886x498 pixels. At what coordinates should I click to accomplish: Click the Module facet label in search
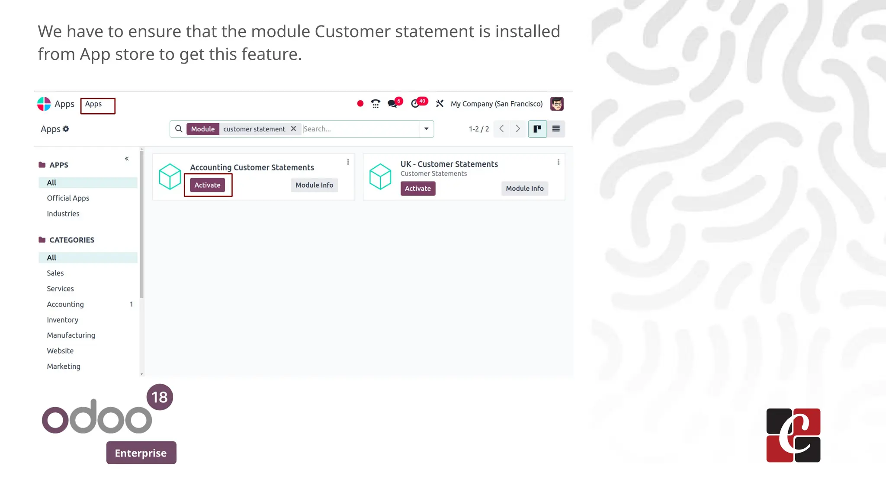pyautogui.click(x=203, y=129)
